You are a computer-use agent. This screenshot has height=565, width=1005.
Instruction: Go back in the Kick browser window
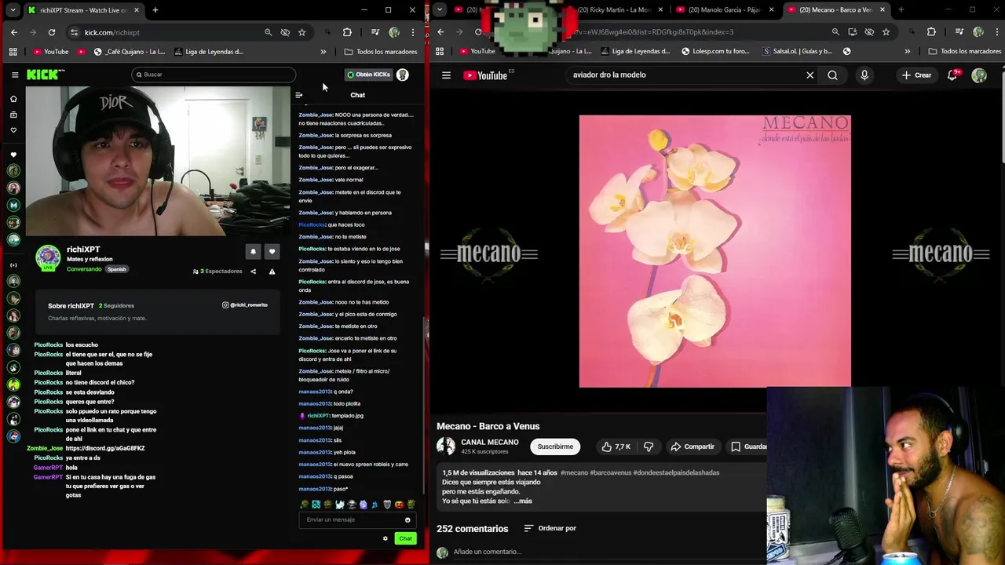click(x=14, y=32)
